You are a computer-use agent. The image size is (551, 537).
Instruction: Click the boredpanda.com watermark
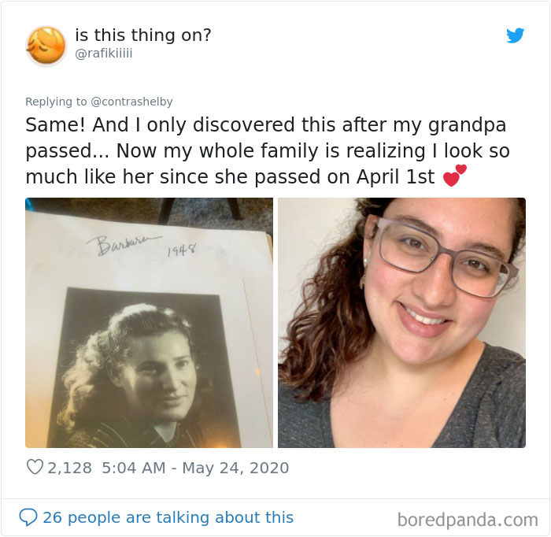pos(468,520)
